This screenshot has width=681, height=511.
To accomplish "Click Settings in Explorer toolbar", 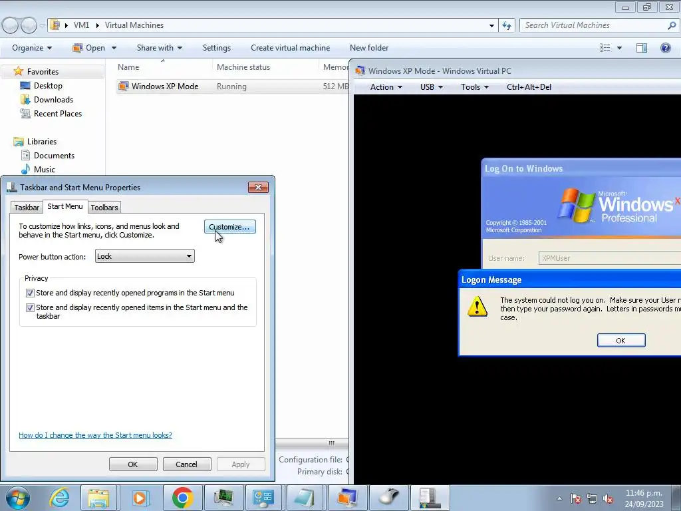I will pyautogui.click(x=217, y=48).
